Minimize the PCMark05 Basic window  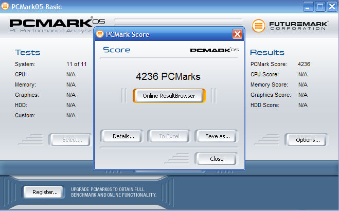coord(308,6)
